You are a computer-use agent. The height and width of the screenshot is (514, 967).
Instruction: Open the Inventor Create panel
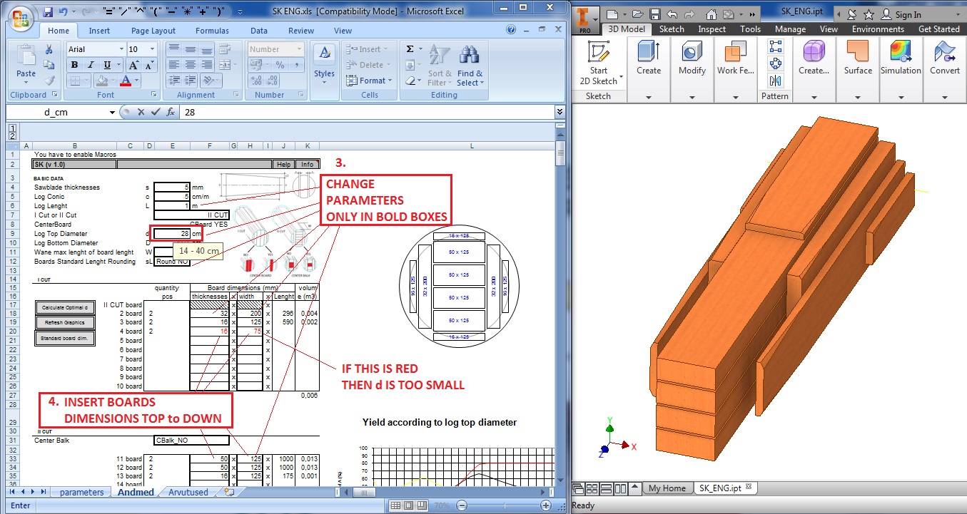click(649, 70)
